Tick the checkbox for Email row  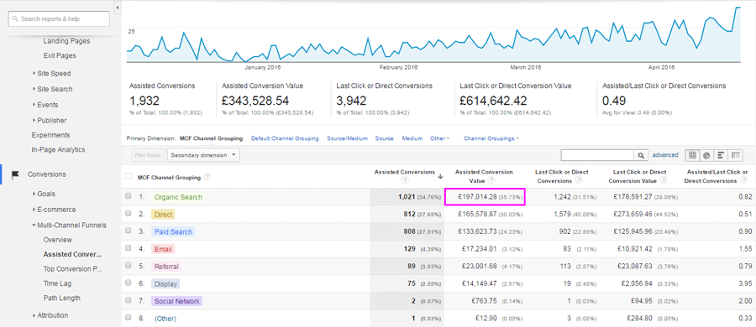pyautogui.click(x=129, y=248)
